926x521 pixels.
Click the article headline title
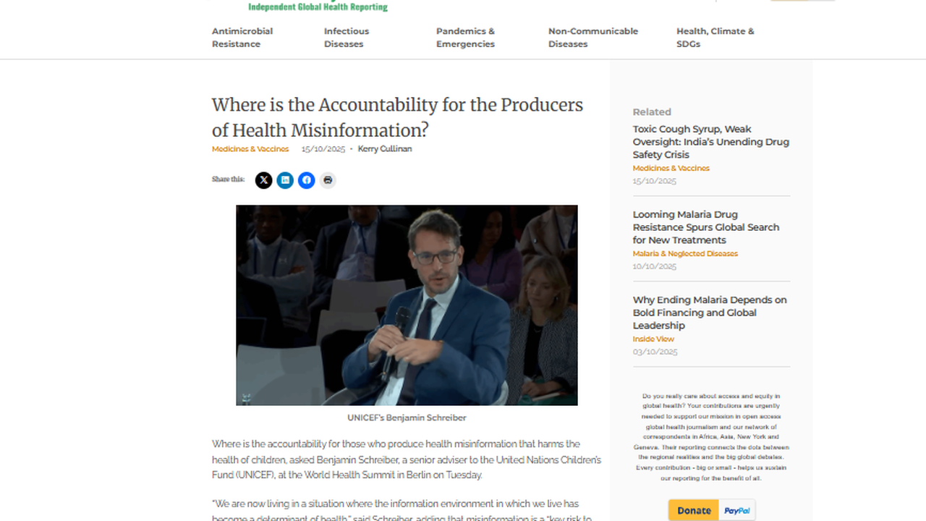(397, 117)
